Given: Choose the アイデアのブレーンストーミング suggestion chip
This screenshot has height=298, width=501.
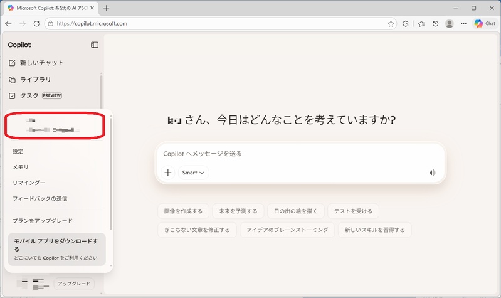Looking at the screenshot, I should tap(287, 230).
